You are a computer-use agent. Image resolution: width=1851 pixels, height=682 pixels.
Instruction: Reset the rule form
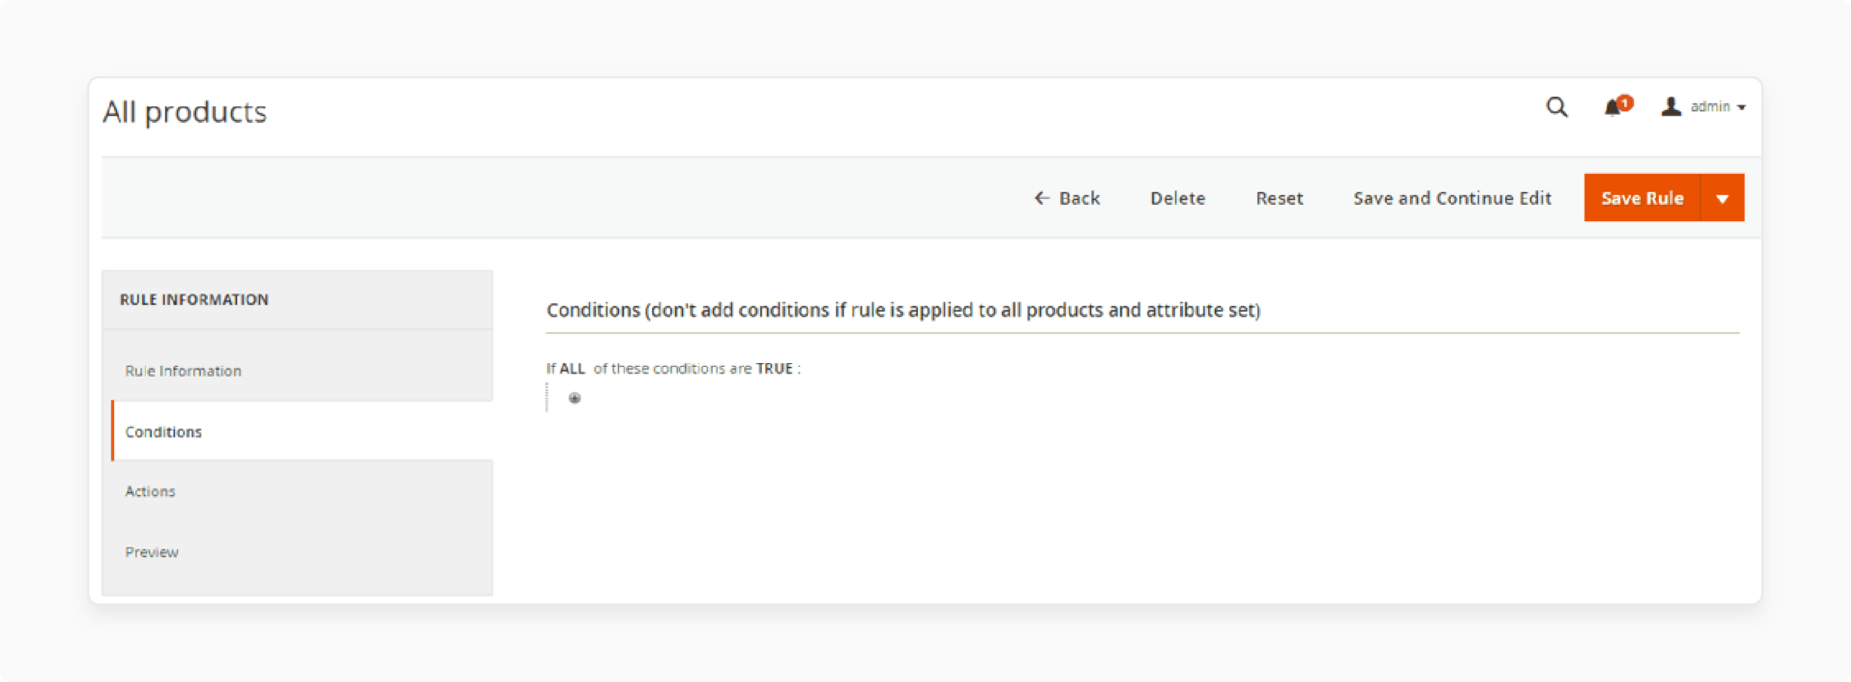[x=1279, y=199]
